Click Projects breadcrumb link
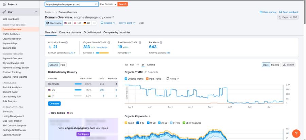 [x=49, y=12]
